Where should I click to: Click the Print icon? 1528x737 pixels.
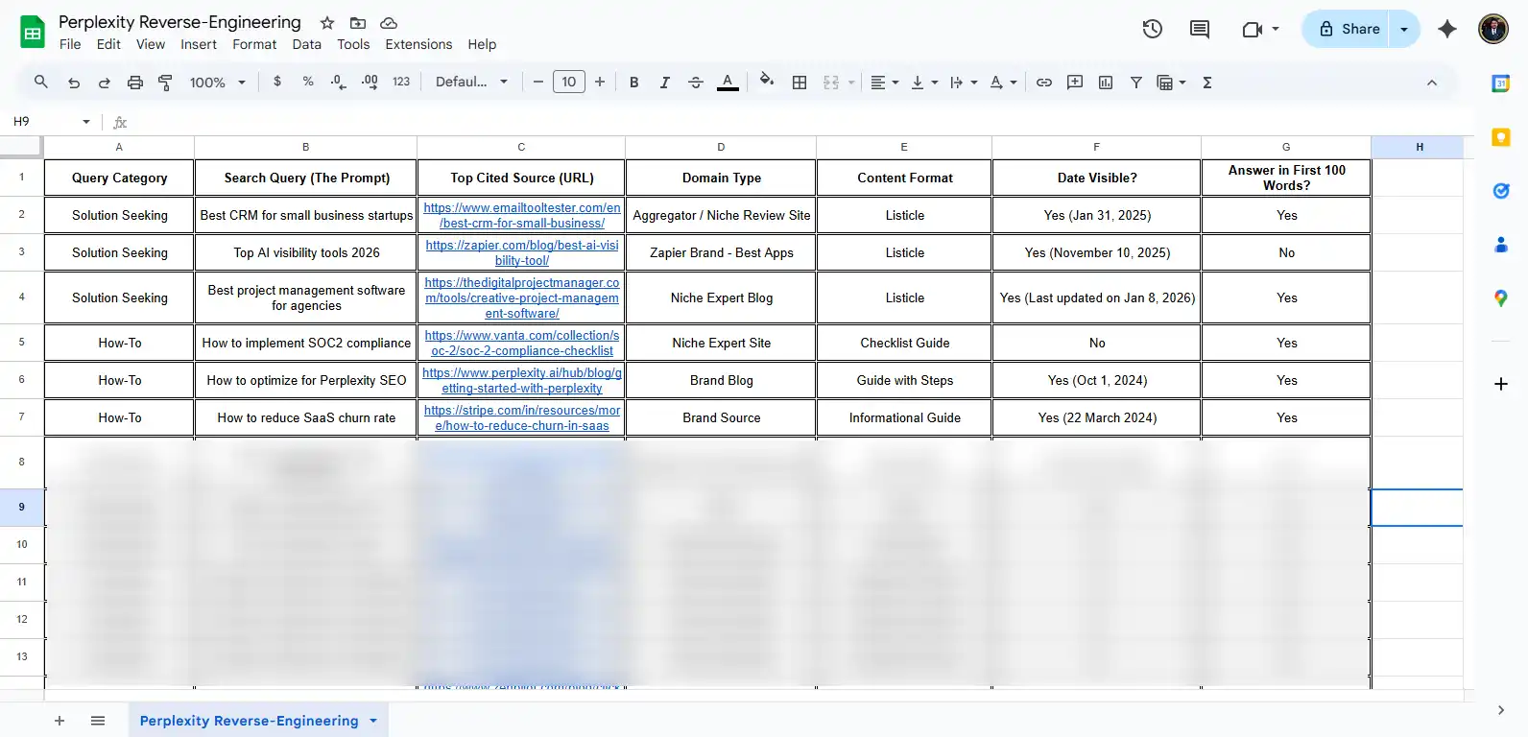(x=135, y=83)
